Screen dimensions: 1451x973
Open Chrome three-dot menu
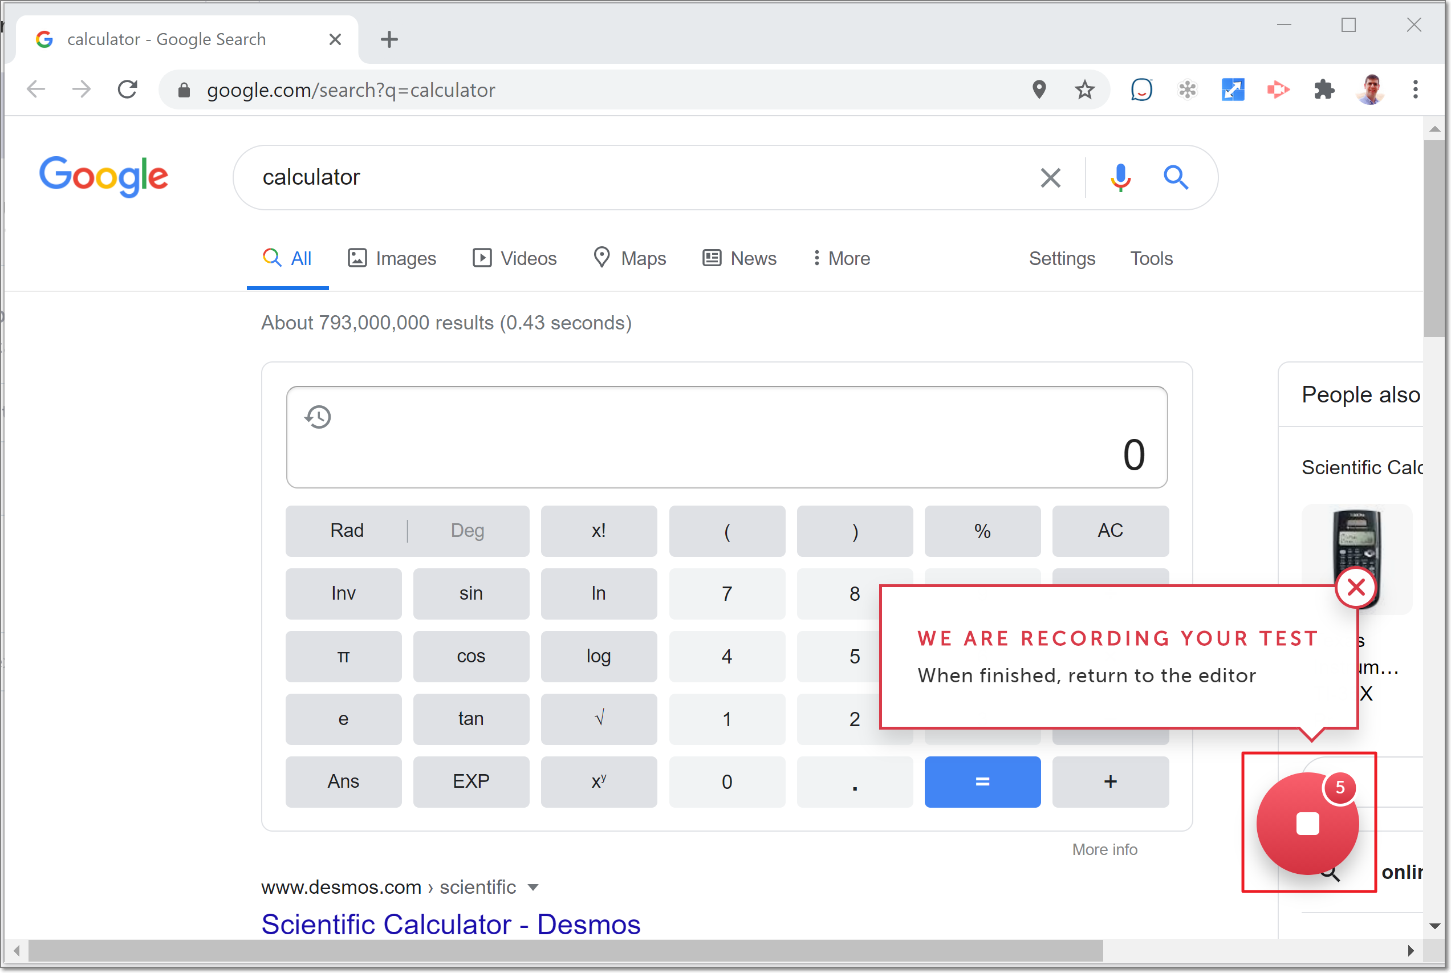tap(1415, 90)
